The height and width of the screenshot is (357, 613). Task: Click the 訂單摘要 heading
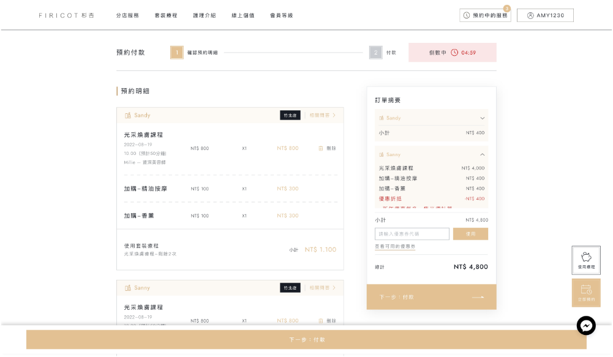tap(388, 100)
